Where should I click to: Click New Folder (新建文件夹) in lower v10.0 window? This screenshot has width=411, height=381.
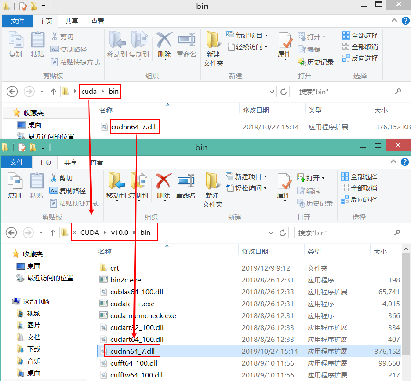[213, 187]
